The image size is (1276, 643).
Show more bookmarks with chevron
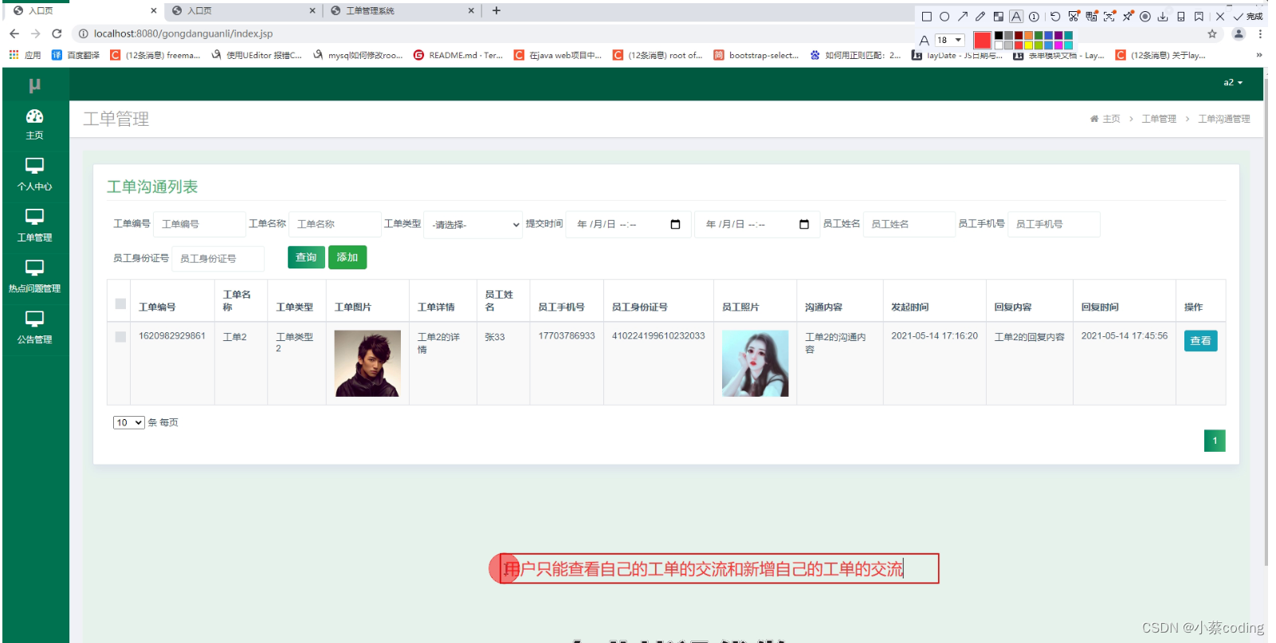1259,55
